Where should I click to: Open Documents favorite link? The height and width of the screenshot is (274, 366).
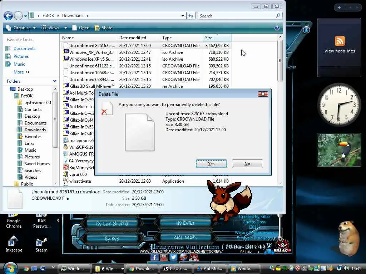point(24,49)
